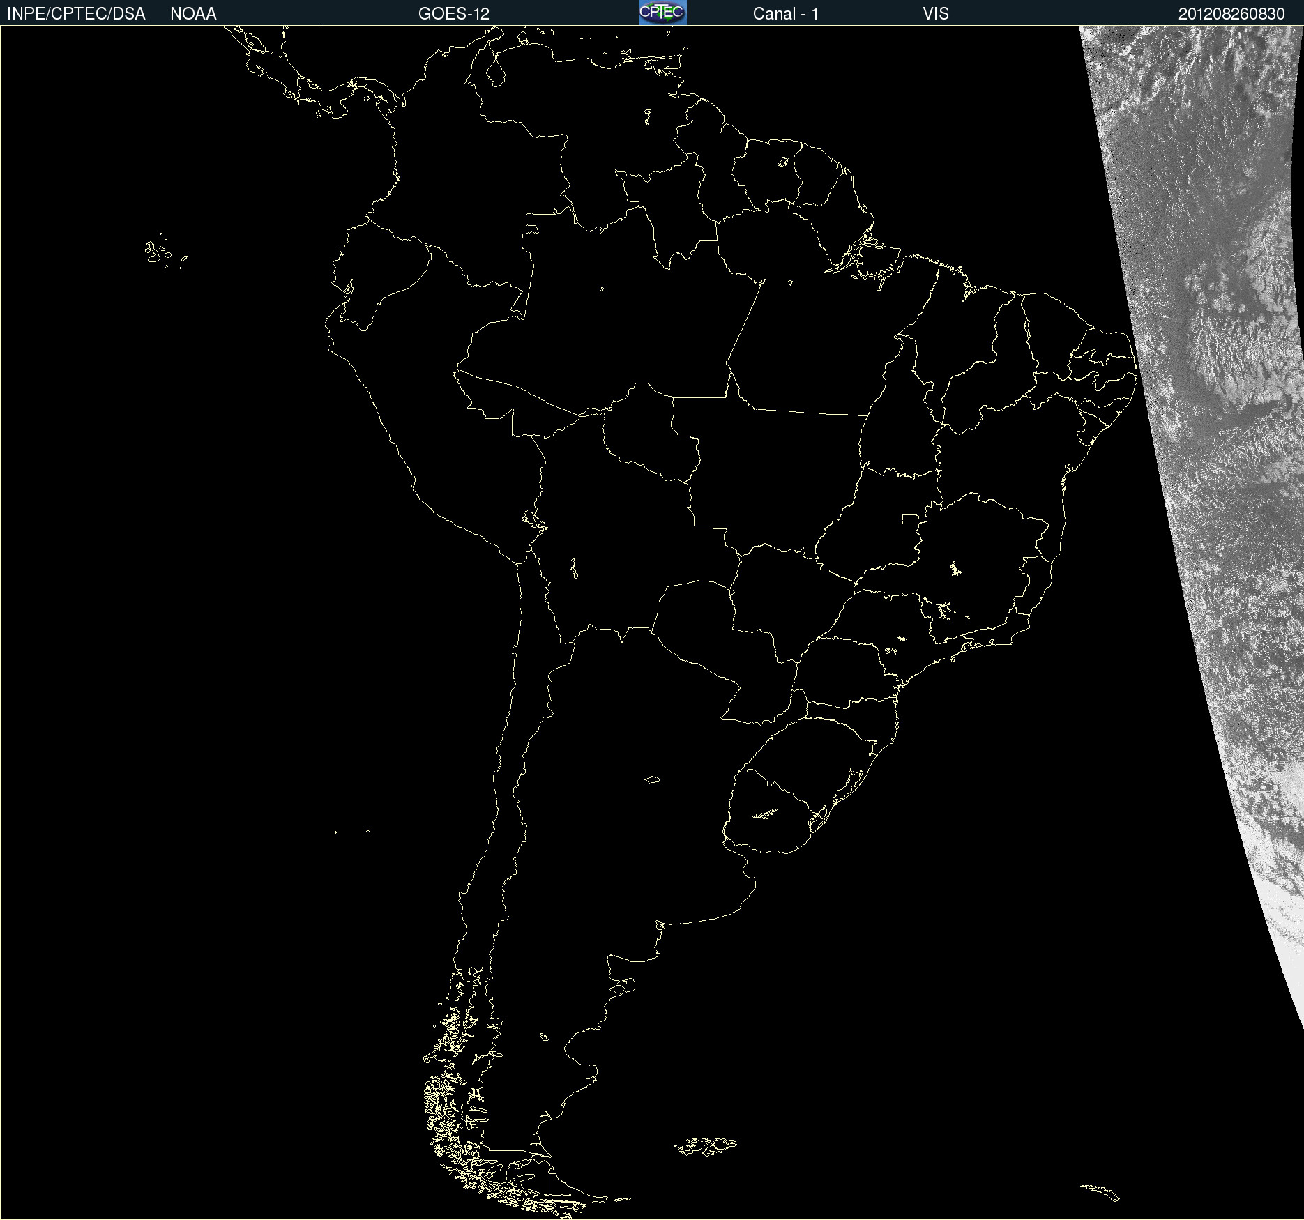
Task: Select the Canal - 1 channel label
Action: [786, 14]
